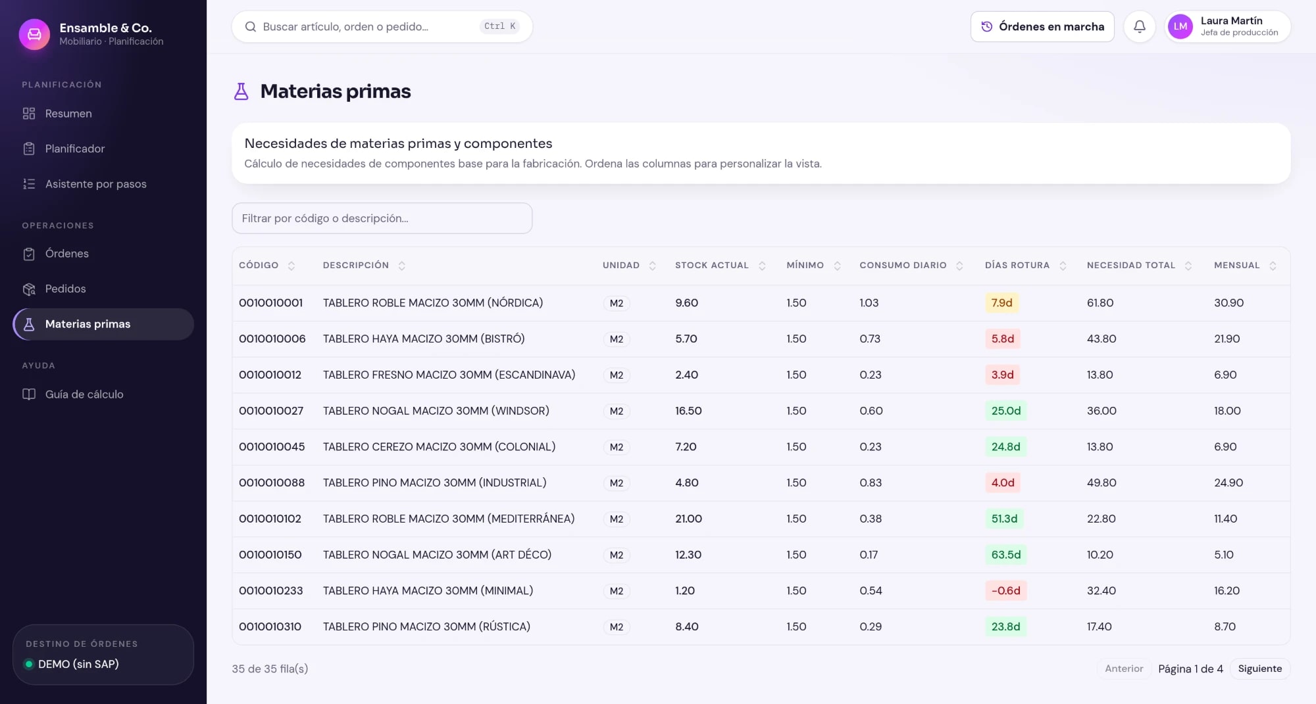
Task: Go to Planificador section
Action: (103, 149)
